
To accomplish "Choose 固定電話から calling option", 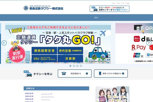I will pyautogui.click(x=75, y=73).
